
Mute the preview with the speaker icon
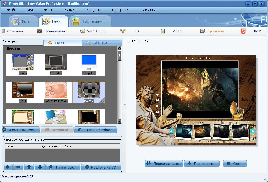coord(157,95)
